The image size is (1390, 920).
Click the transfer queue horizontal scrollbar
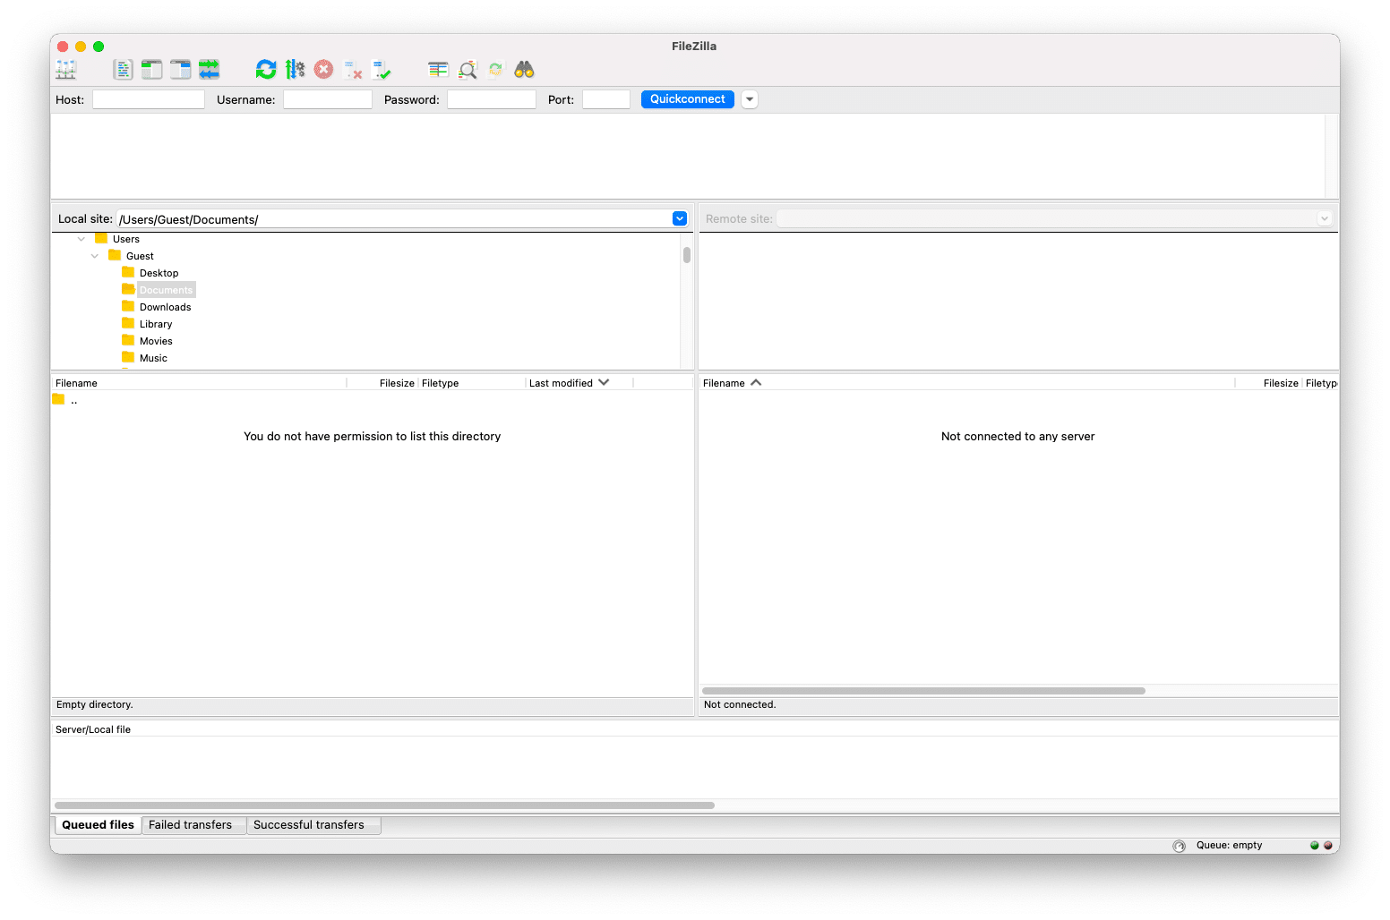[385, 805]
